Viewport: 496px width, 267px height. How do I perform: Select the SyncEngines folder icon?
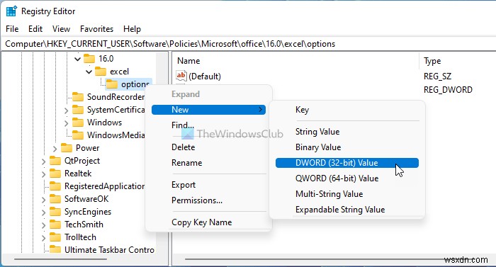(55, 212)
